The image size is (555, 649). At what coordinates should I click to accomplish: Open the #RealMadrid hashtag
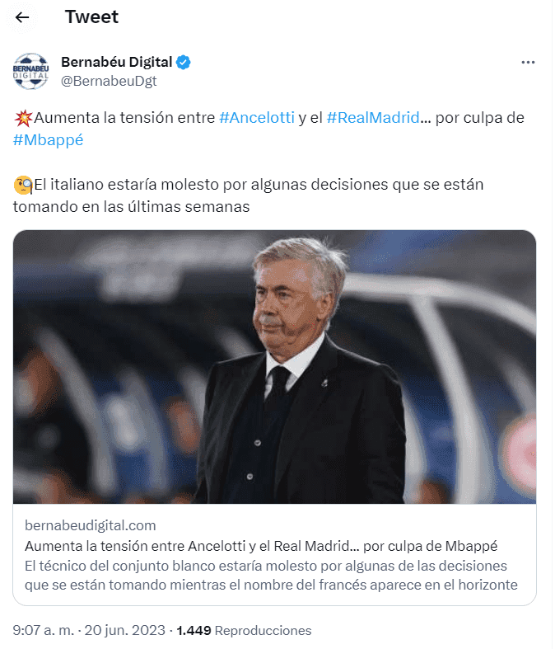373,118
